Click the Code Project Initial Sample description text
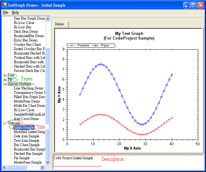This screenshot has height=172, width=206. [73, 158]
